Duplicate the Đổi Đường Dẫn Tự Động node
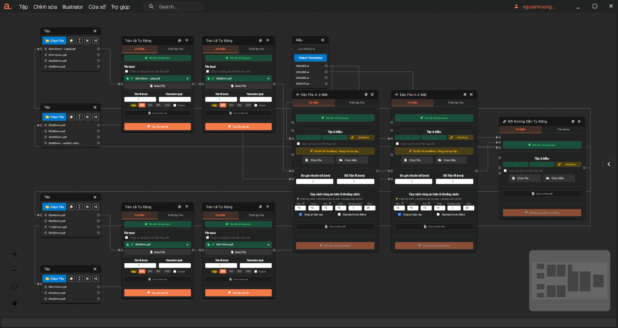Screen dimensions: 618x328 (573, 122)
